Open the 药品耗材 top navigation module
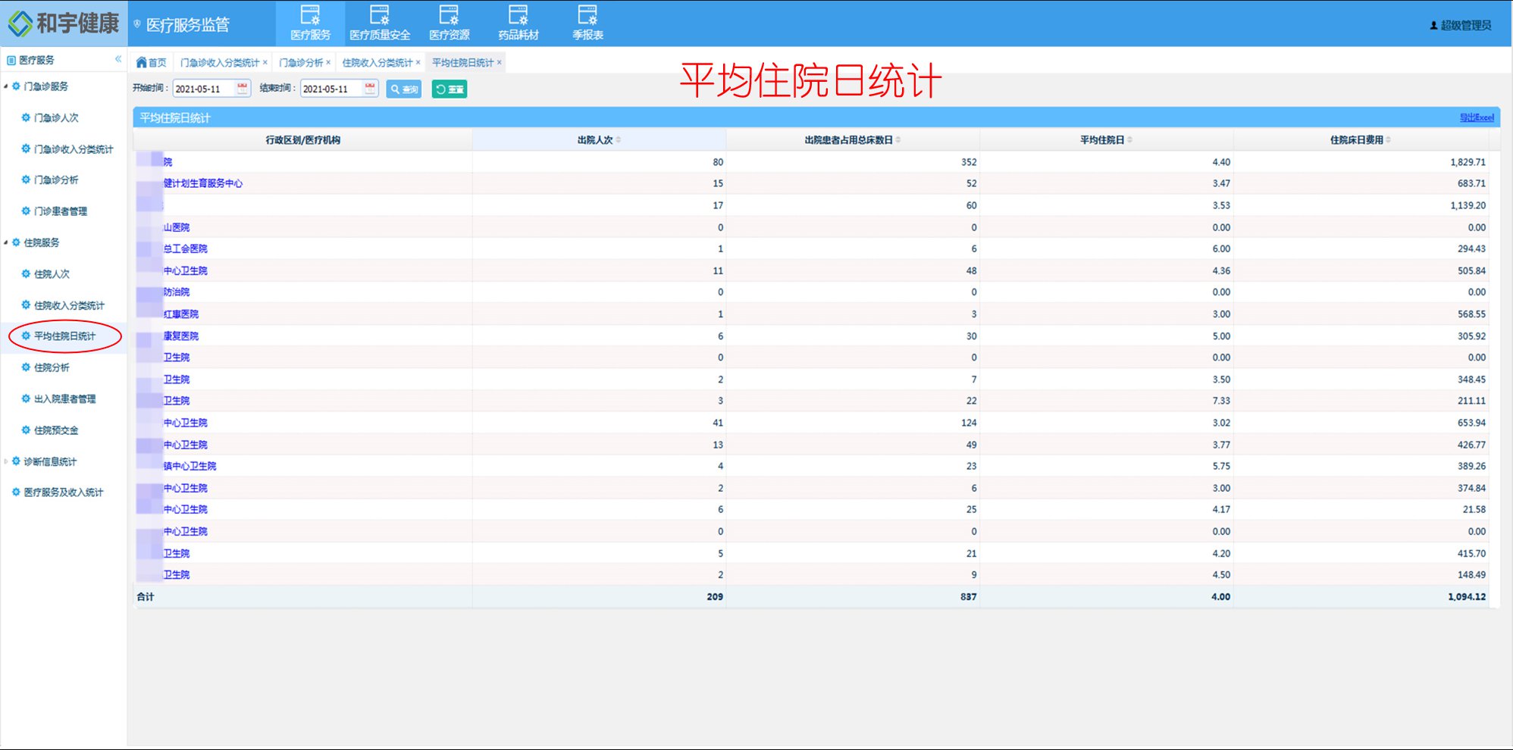This screenshot has width=1513, height=750. (x=518, y=23)
